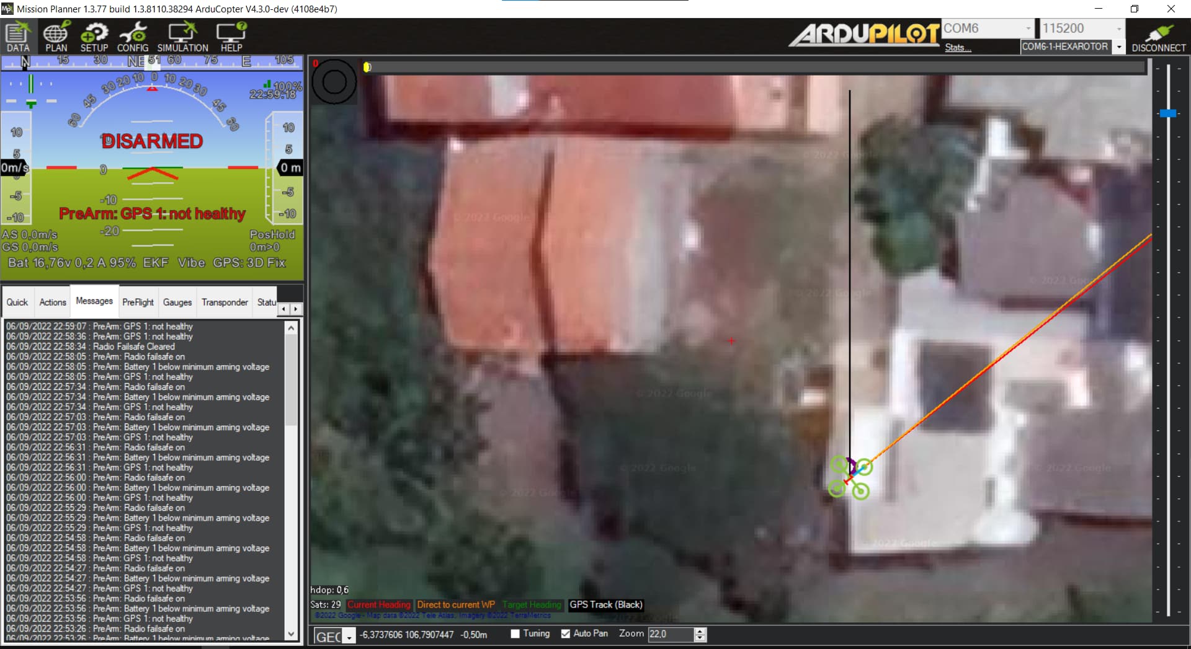This screenshot has height=649, width=1191.
Task: Open the DATA screen
Action: point(17,36)
